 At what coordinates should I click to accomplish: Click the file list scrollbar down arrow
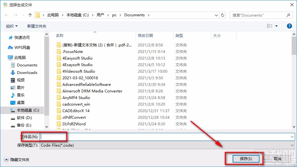tap(294, 127)
